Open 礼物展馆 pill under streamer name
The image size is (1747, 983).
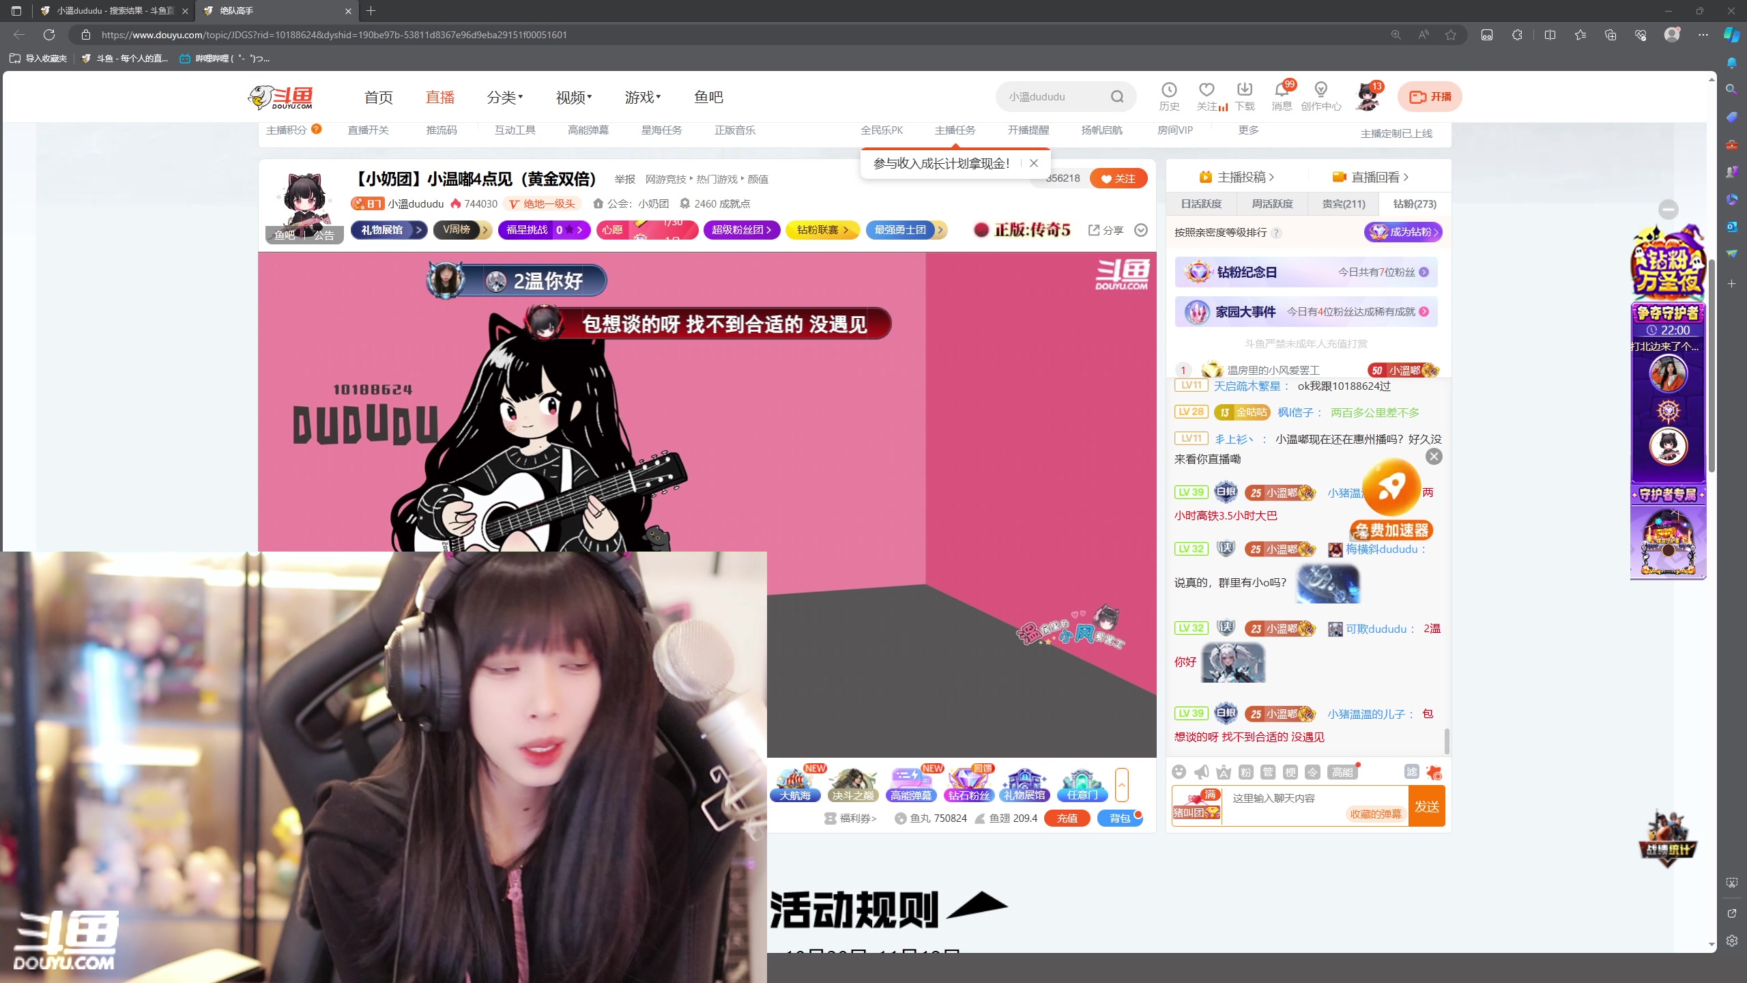[388, 230]
